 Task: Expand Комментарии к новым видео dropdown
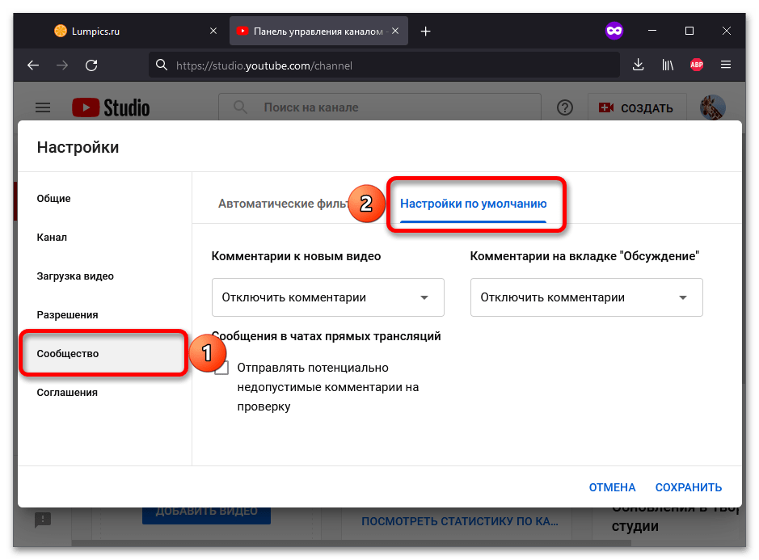327,297
